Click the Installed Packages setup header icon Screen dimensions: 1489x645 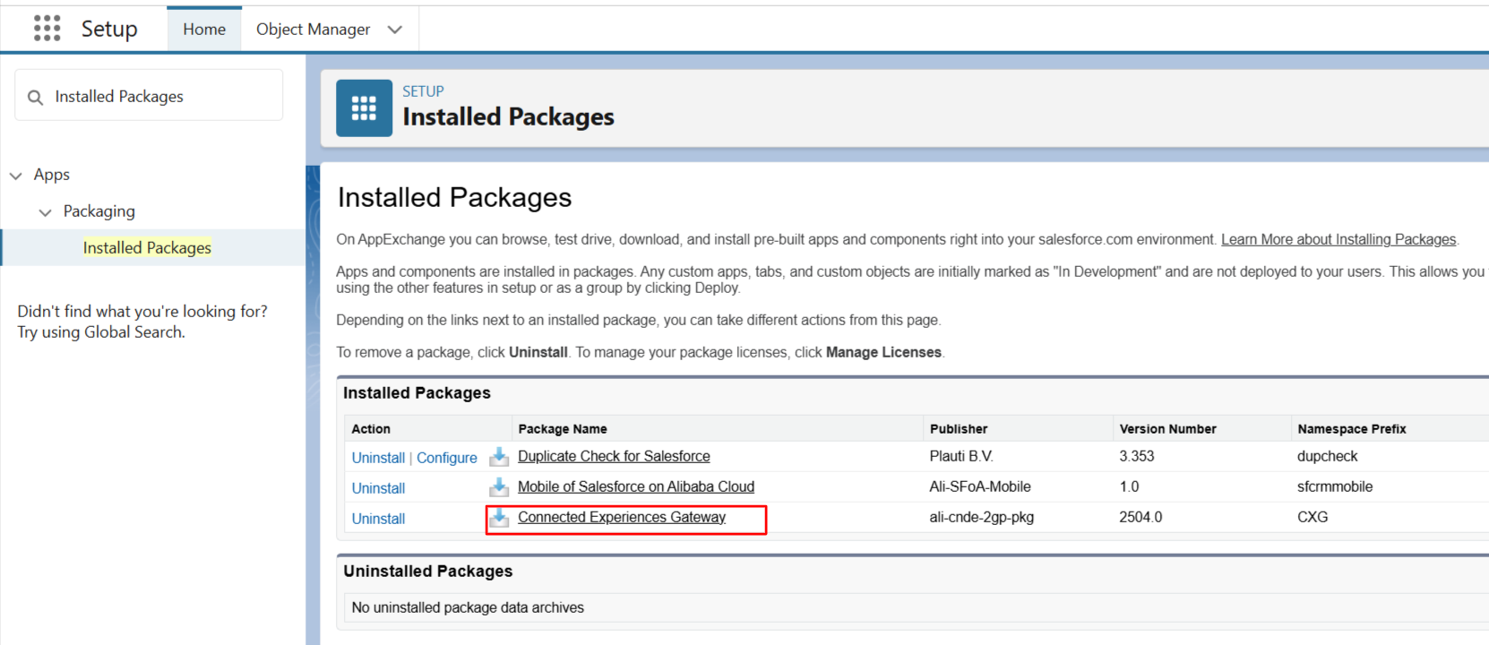point(364,108)
